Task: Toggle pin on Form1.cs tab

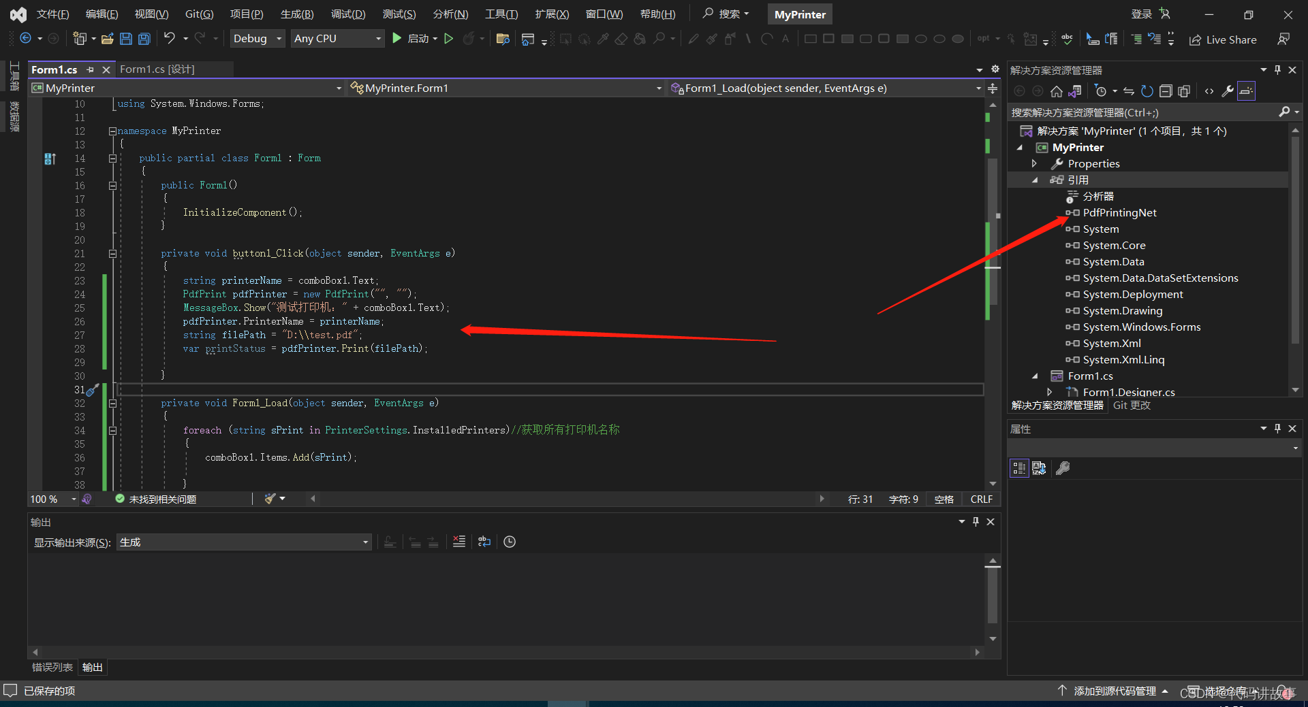Action: click(90, 69)
